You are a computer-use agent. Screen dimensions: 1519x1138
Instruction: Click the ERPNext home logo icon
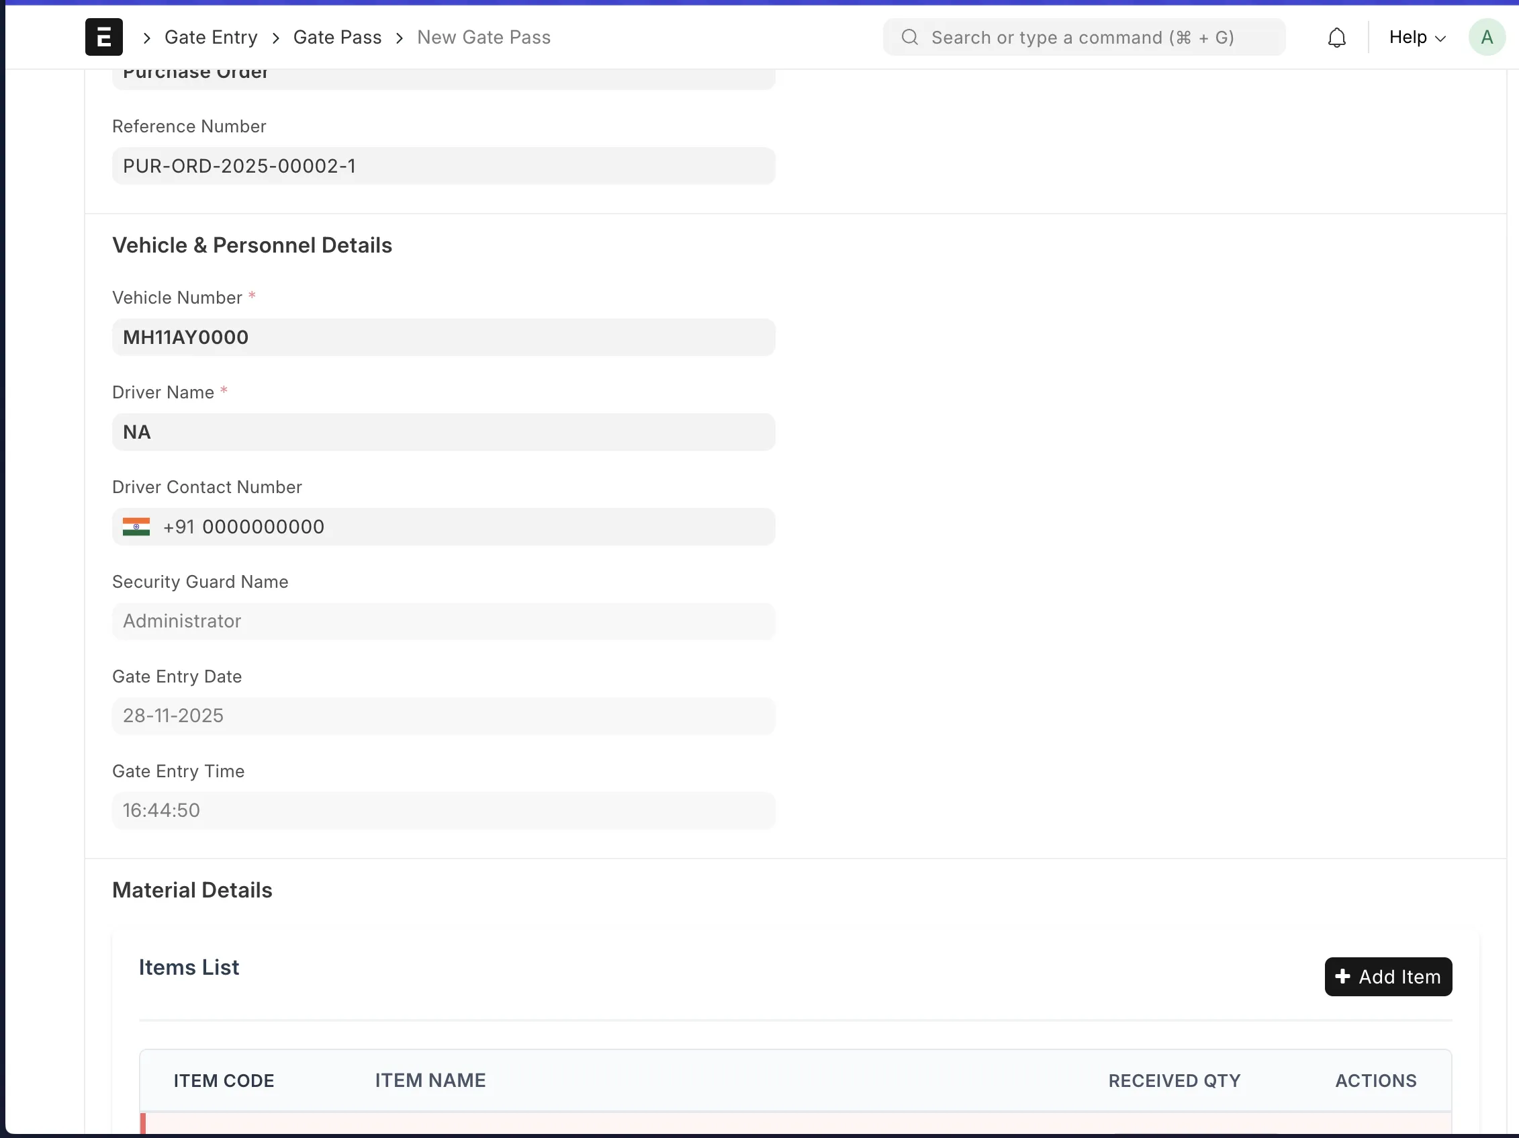coord(103,37)
